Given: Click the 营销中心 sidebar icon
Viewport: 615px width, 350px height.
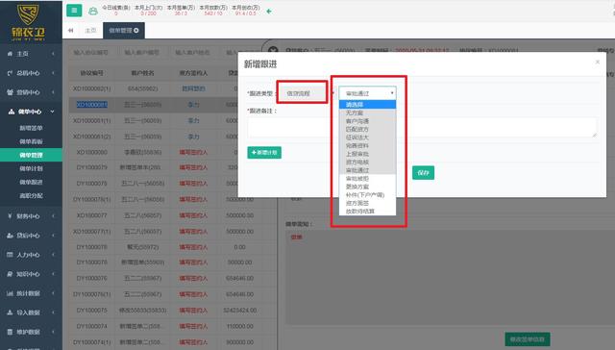Looking at the screenshot, I should [x=10, y=92].
